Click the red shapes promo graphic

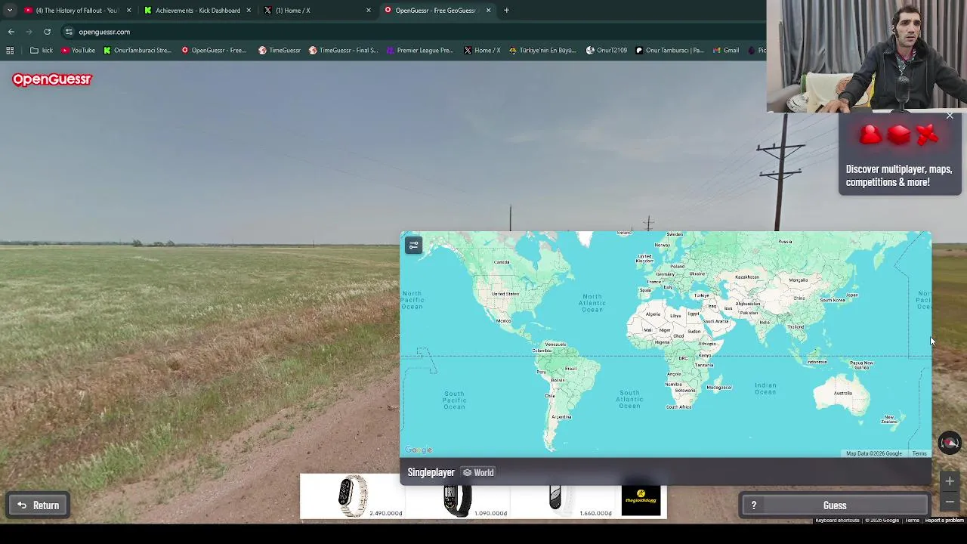coord(899,134)
